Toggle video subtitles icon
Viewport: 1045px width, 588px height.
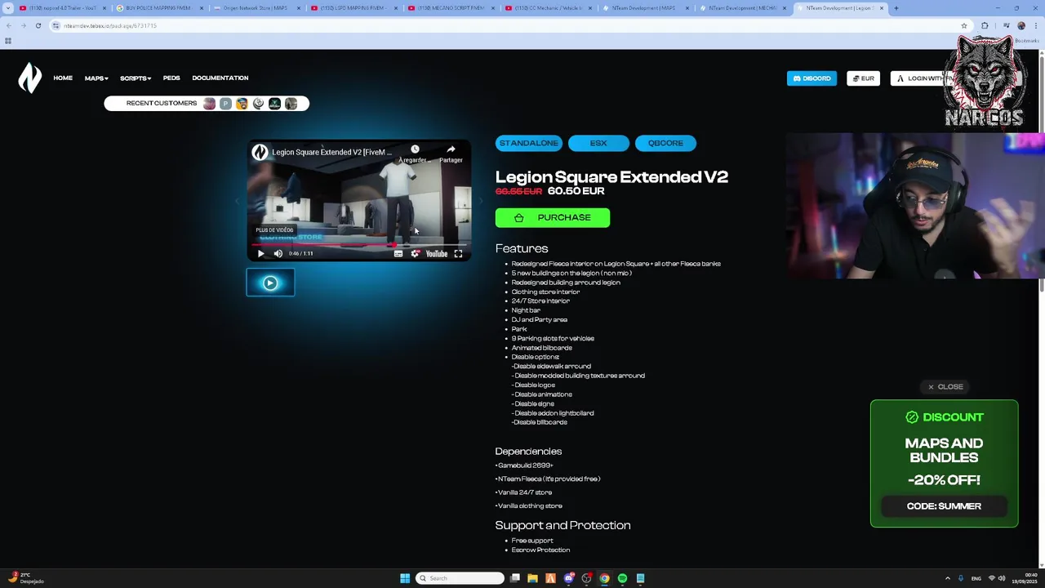(x=398, y=253)
